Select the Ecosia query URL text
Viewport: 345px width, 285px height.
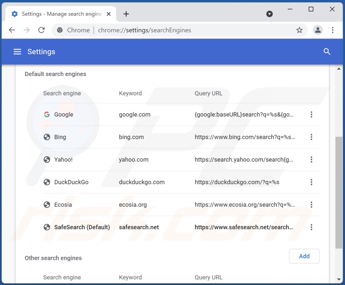click(x=245, y=205)
